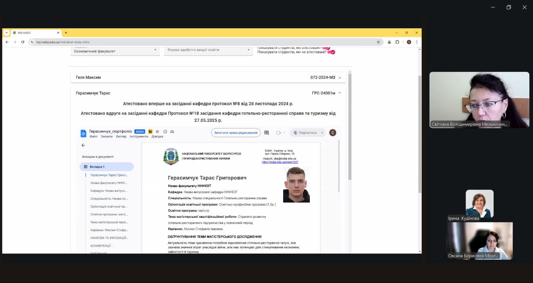Open Форма здобуття вищої освіти dropdown
Viewport: 533px width, 283px height.
click(x=208, y=50)
